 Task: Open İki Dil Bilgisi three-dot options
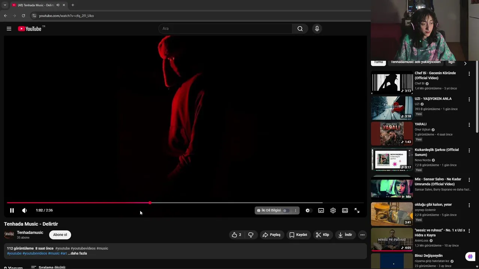tap(296, 210)
